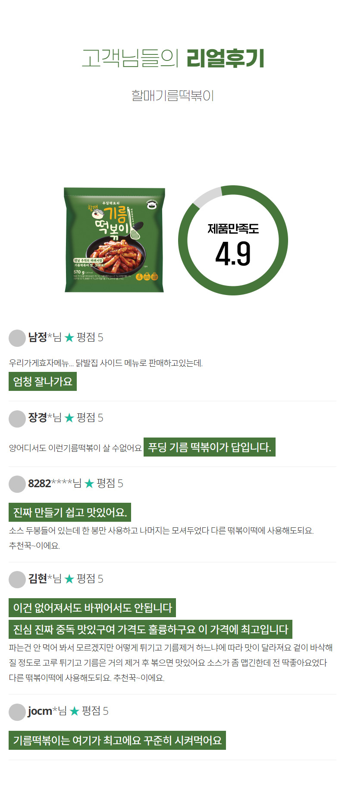Image resolution: width=345 pixels, height=812 pixels.
Task: Click the 고객님들의 리얼후기 heading
Action: pos(172,58)
